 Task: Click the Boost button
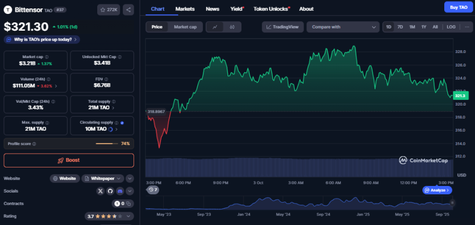pos(69,160)
